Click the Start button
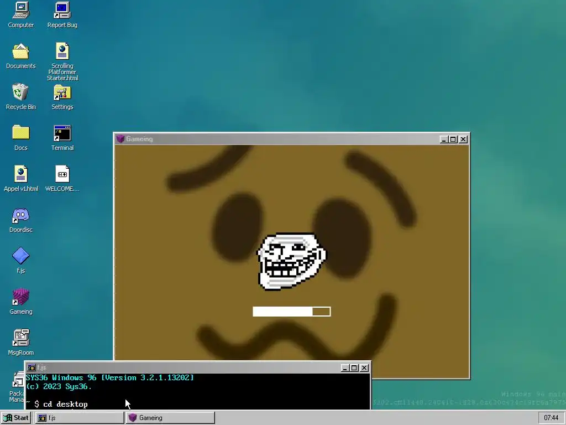Screen dimensions: 566x425 pyautogui.click(x=16, y=418)
